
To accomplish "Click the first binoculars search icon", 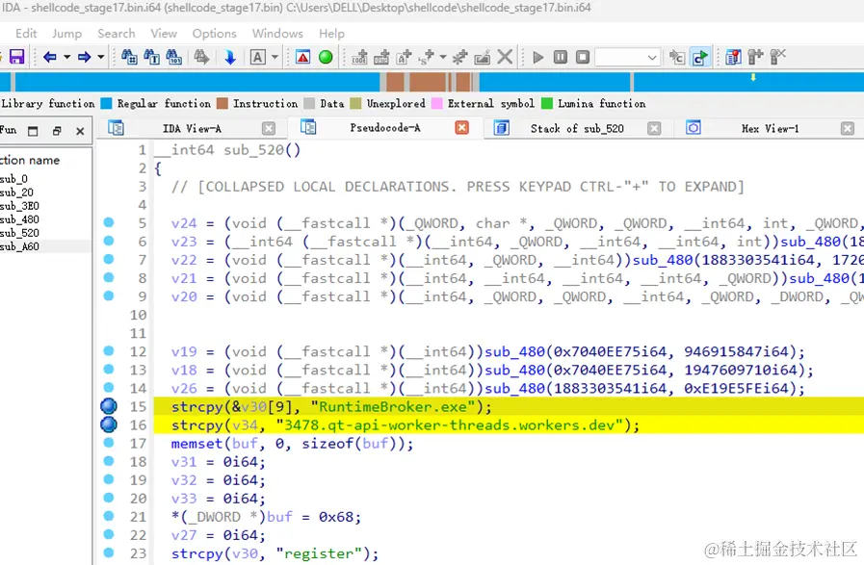I will (x=129, y=57).
